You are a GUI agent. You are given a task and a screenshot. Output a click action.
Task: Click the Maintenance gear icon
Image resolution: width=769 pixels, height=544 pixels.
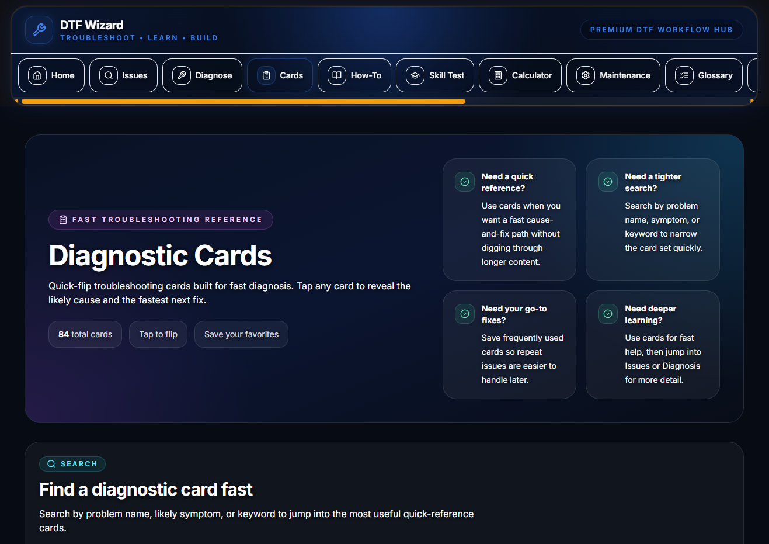[x=586, y=75]
